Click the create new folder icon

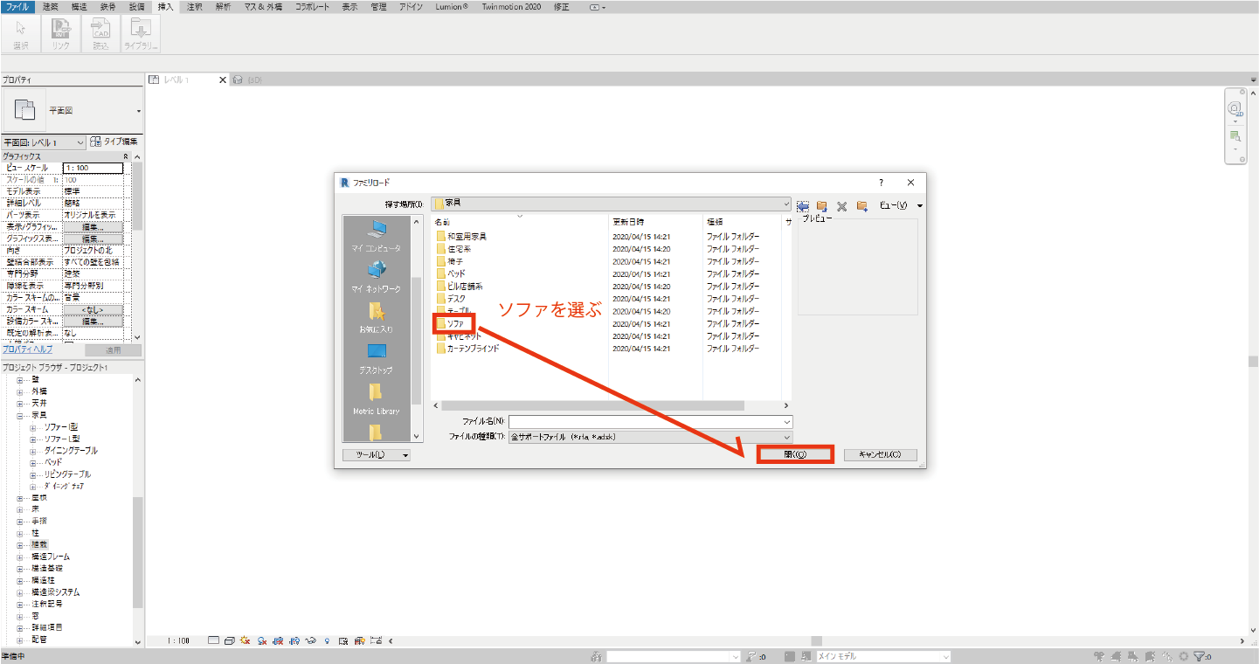(862, 206)
